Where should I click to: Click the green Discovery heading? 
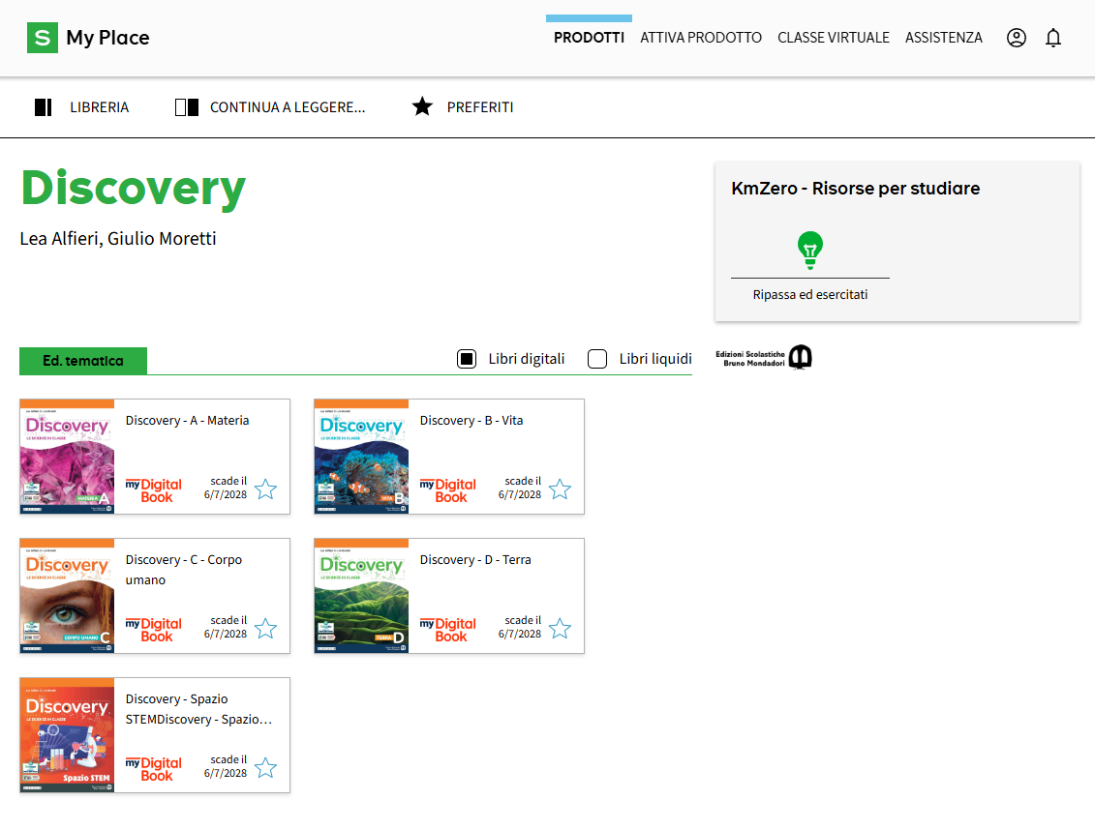point(134,189)
